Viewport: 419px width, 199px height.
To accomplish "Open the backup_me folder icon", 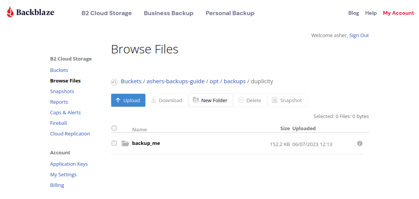I will click(x=125, y=144).
